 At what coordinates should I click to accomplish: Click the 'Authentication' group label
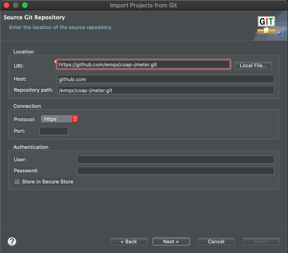(x=31, y=147)
